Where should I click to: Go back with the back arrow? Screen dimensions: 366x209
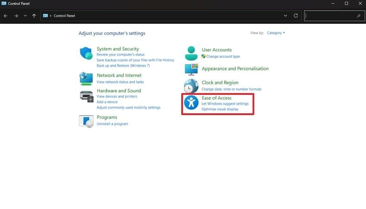coord(6,16)
